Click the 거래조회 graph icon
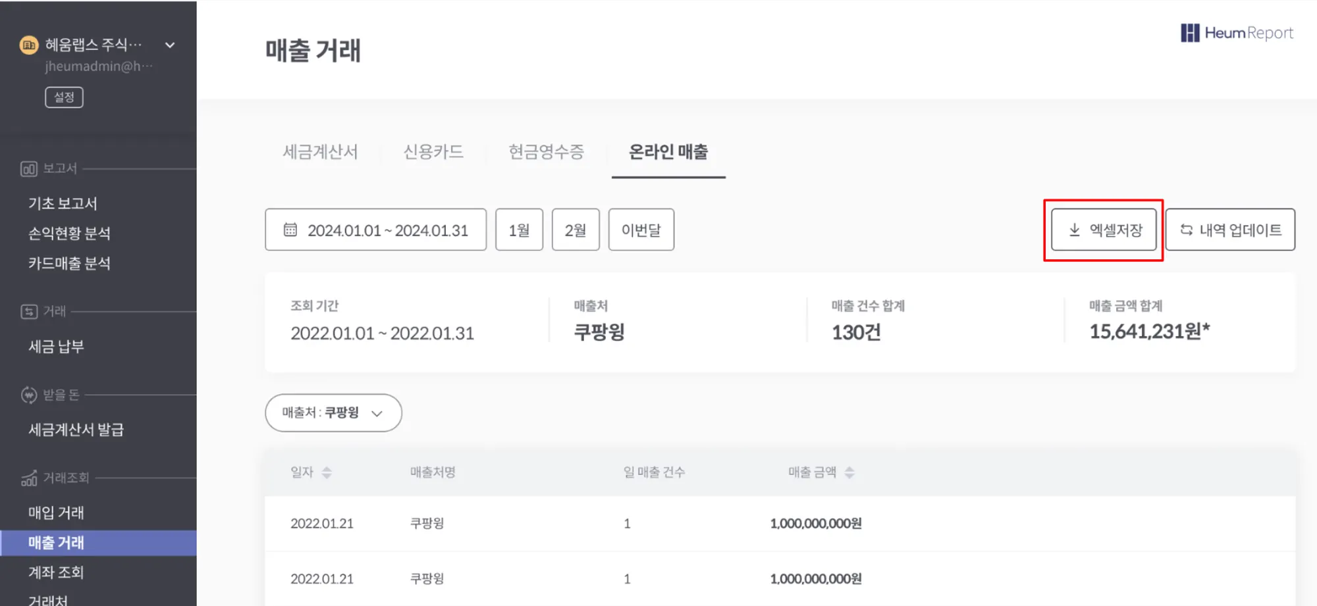This screenshot has width=1317, height=606. click(29, 478)
